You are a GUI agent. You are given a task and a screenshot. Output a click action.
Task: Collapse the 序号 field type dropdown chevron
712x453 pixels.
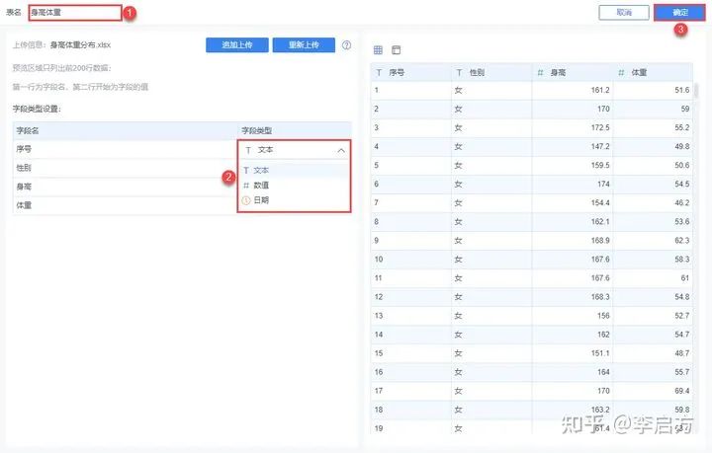coord(341,150)
